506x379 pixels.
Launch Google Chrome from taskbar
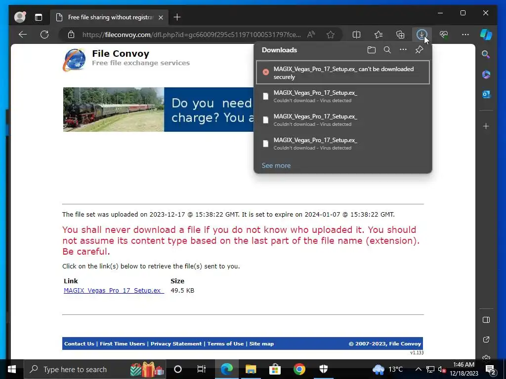(299, 369)
